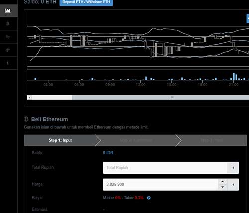Click the Maker 0% fee text
Screen dimensions: 249x213
point(112,198)
